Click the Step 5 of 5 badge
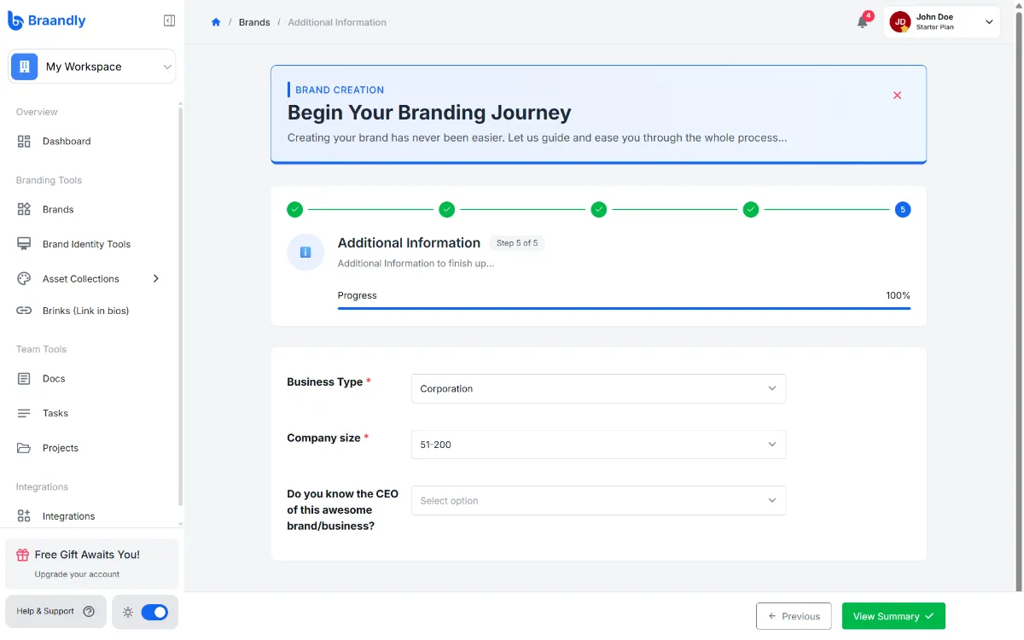The image size is (1024, 640). pos(517,243)
